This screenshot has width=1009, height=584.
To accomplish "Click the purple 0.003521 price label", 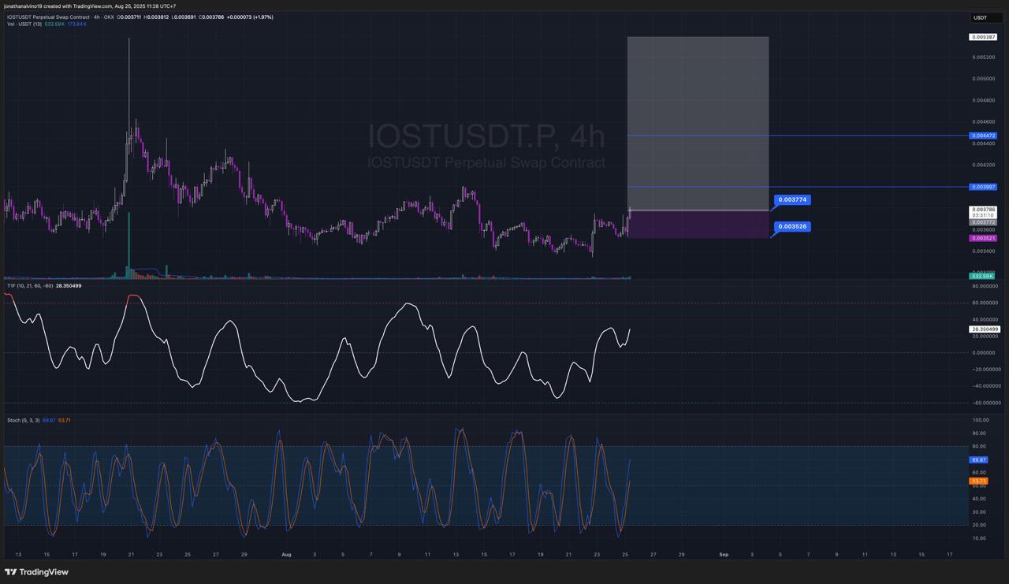I will click(984, 238).
